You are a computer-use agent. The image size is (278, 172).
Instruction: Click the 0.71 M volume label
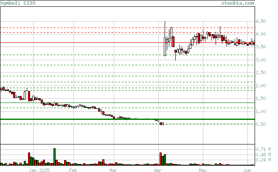tap(263, 149)
